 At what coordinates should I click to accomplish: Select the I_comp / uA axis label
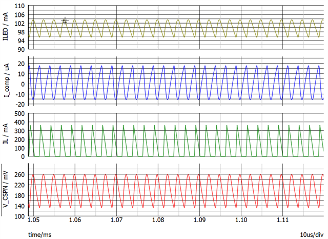[6, 81]
